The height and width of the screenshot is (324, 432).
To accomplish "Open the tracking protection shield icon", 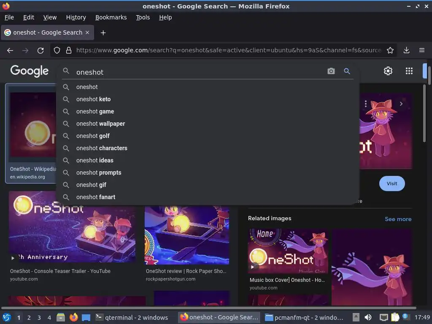I will [57, 51].
